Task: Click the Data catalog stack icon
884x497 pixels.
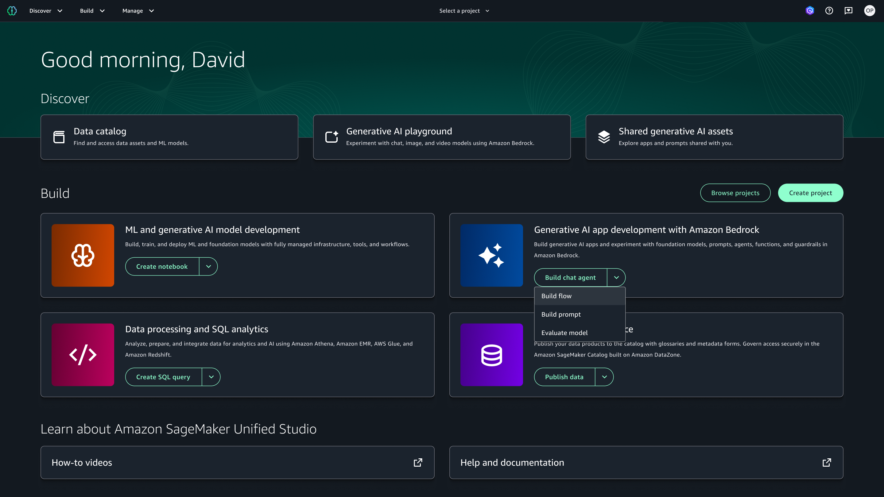Action: [59, 137]
